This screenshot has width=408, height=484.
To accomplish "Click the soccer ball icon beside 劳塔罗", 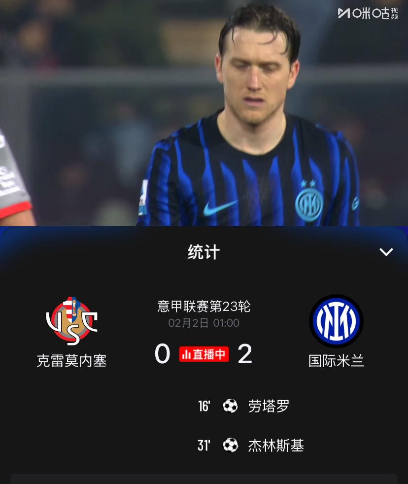I will [230, 406].
